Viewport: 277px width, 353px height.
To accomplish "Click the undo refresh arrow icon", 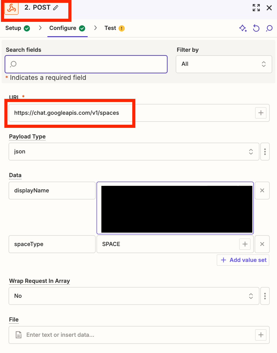I will tap(256, 28).
